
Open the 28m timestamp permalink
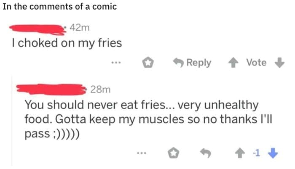tap(100, 89)
